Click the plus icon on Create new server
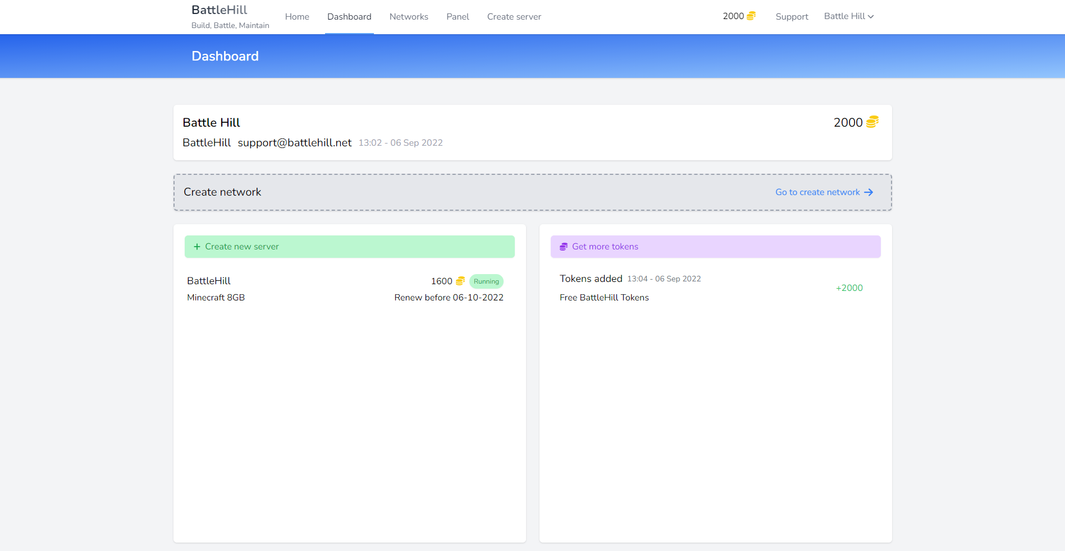The width and height of the screenshot is (1065, 551). 197,247
